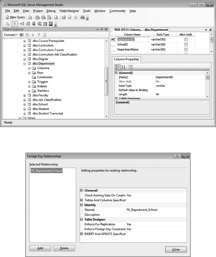216x257 pixels.
Task: Start an Analysis Services XMLA query
Action: coord(49,17)
